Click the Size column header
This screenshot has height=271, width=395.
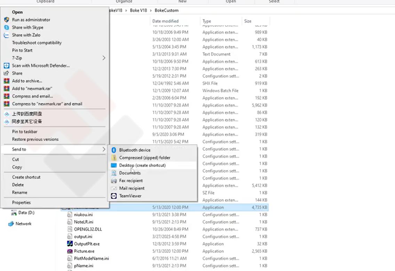click(x=248, y=21)
